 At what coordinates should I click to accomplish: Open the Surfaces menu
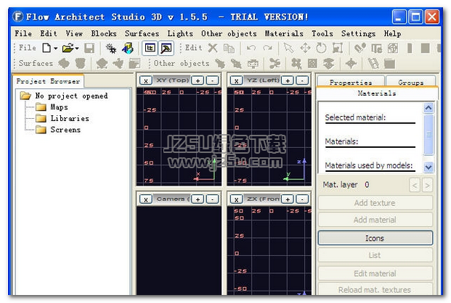(x=142, y=33)
